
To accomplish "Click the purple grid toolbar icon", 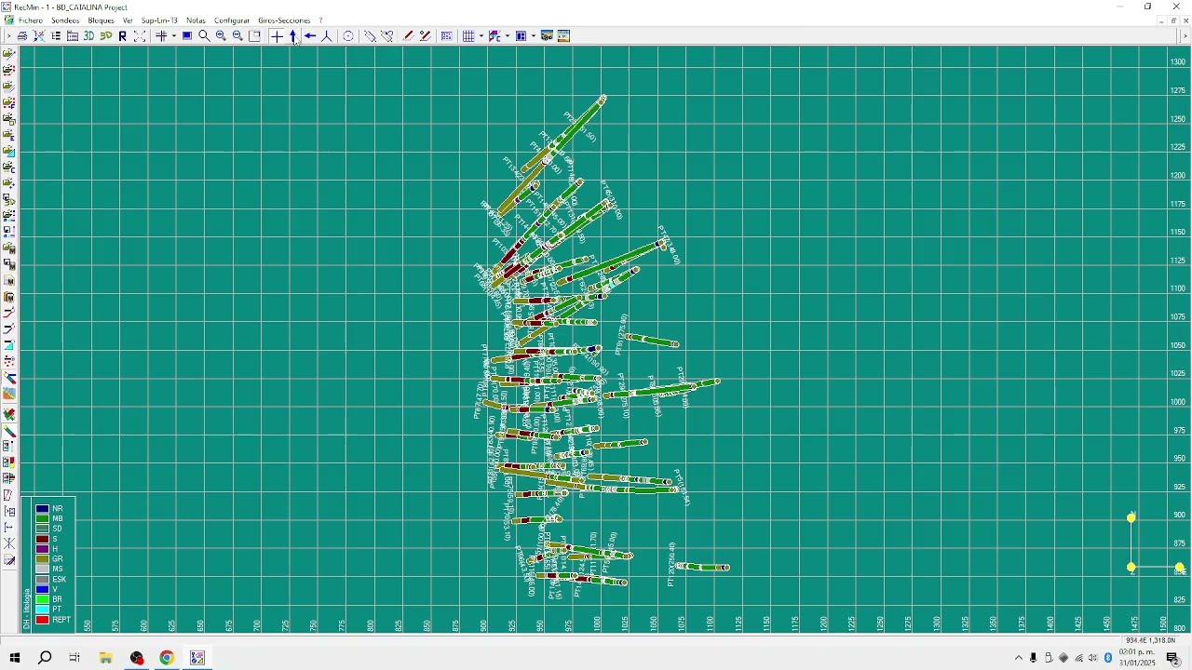I will point(468,36).
